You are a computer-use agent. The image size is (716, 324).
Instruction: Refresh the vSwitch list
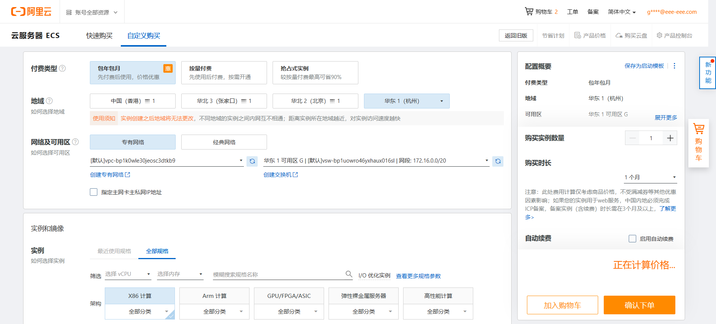(x=498, y=161)
